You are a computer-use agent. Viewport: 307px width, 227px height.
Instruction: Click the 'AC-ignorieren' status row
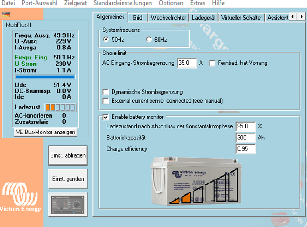pyautogui.click(x=41, y=116)
